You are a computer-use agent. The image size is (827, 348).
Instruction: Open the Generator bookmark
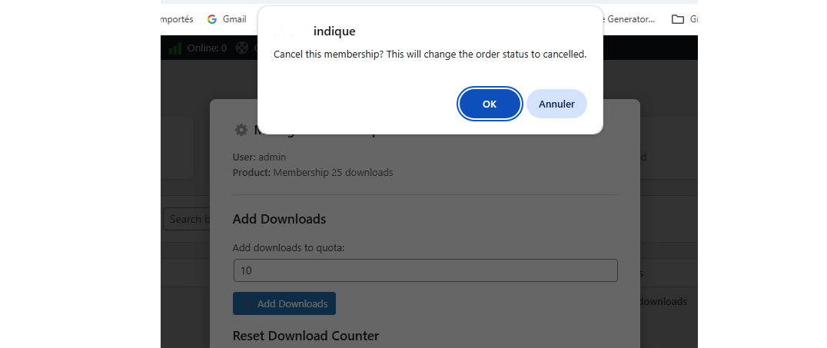click(x=630, y=19)
